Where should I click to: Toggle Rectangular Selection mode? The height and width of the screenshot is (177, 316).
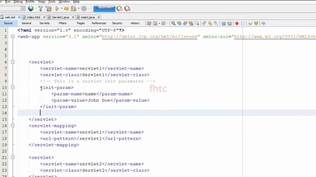[x=197, y=24]
